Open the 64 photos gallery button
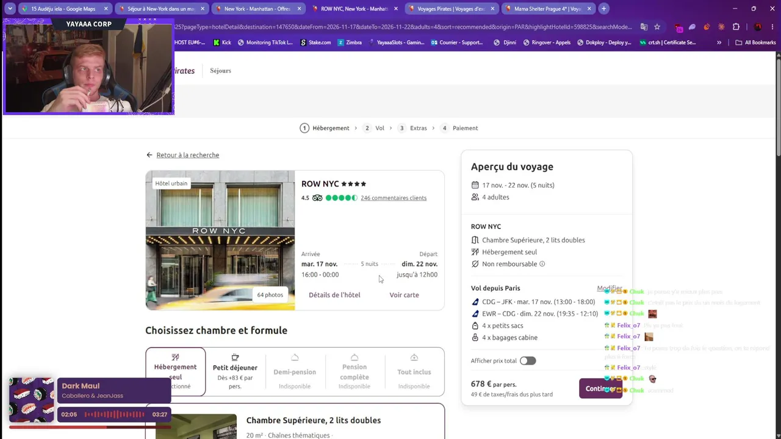 (x=270, y=295)
